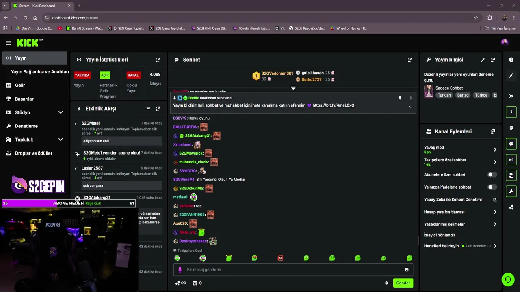Click the green Gönder send button
Screen dimensions: 520x292
coord(403,283)
